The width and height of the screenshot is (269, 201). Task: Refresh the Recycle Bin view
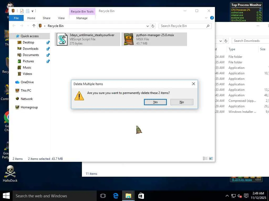(x=153, y=26)
